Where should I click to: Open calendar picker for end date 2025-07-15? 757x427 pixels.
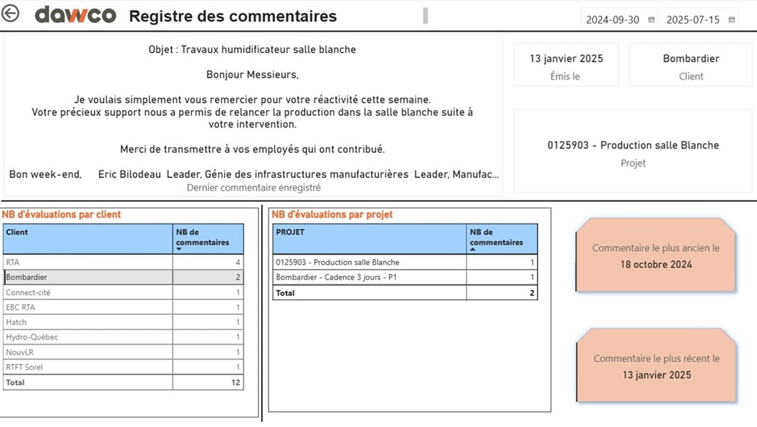732,20
